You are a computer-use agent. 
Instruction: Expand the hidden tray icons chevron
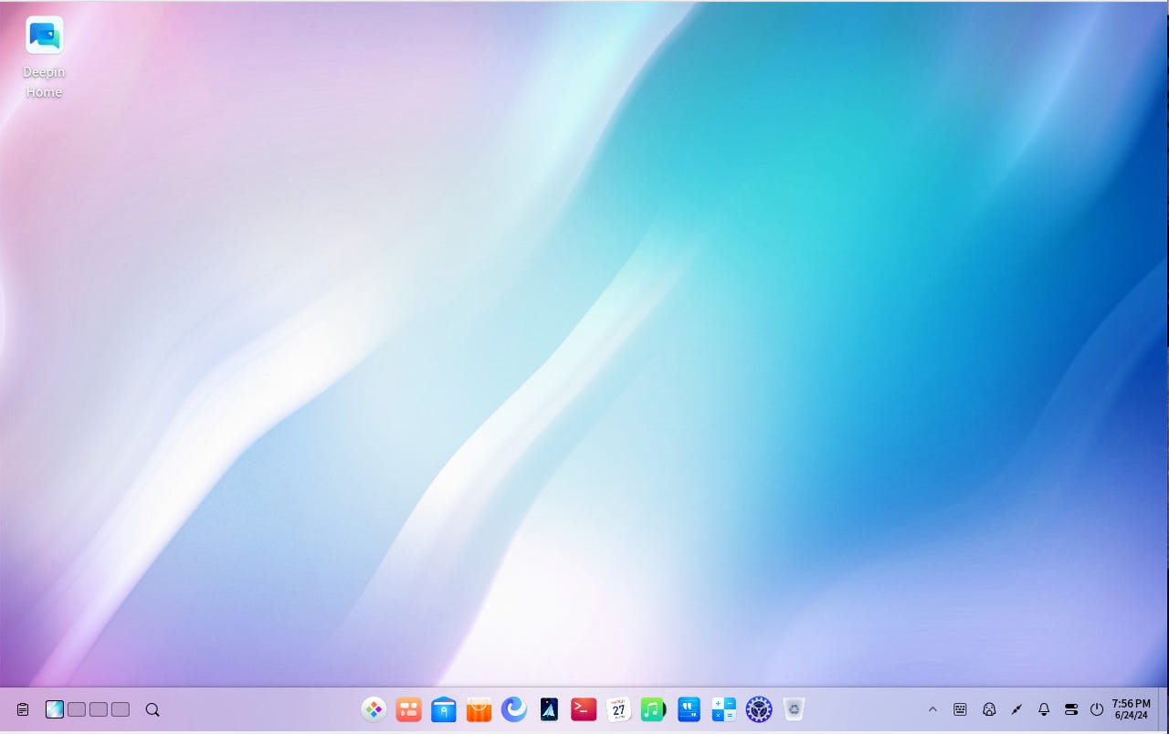pos(932,709)
